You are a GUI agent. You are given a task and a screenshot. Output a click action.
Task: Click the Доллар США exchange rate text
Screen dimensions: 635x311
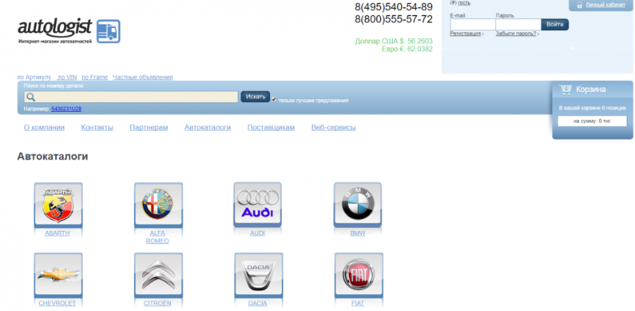tap(394, 41)
